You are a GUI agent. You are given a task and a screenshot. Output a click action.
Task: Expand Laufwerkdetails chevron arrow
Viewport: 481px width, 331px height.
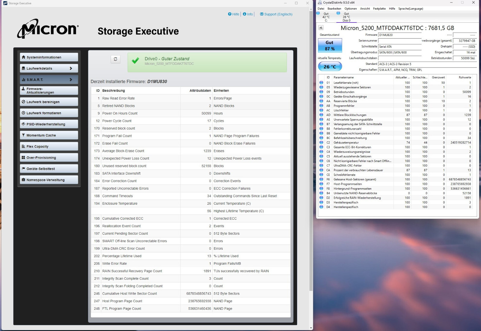[x=71, y=68]
